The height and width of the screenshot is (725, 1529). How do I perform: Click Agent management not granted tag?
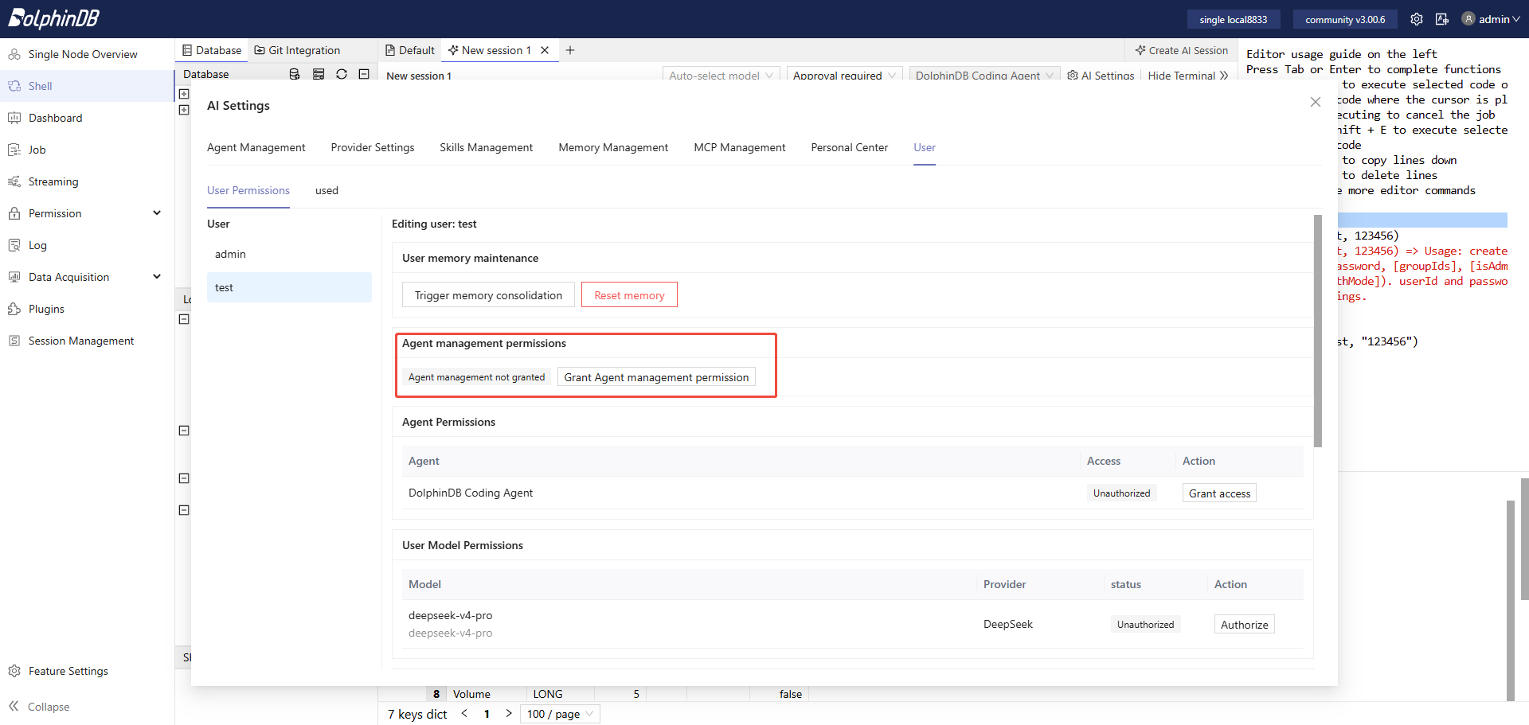tap(476, 377)
